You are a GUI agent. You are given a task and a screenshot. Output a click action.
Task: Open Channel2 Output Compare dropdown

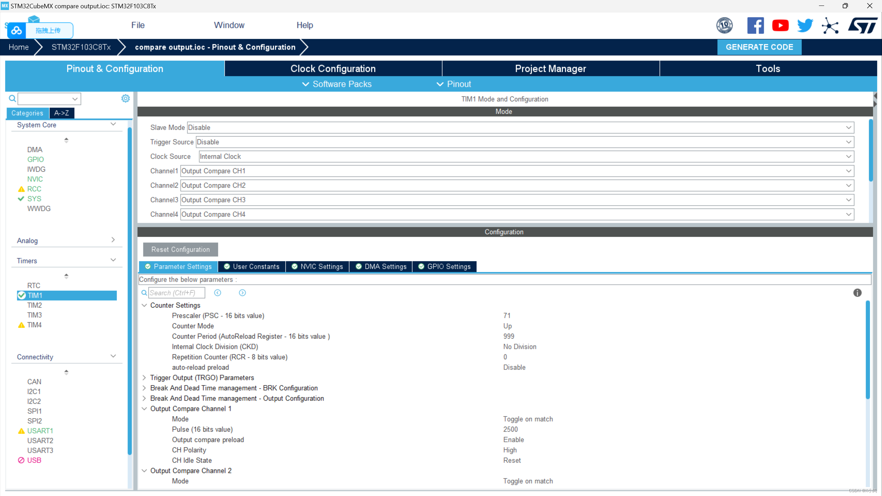[517, 185]
